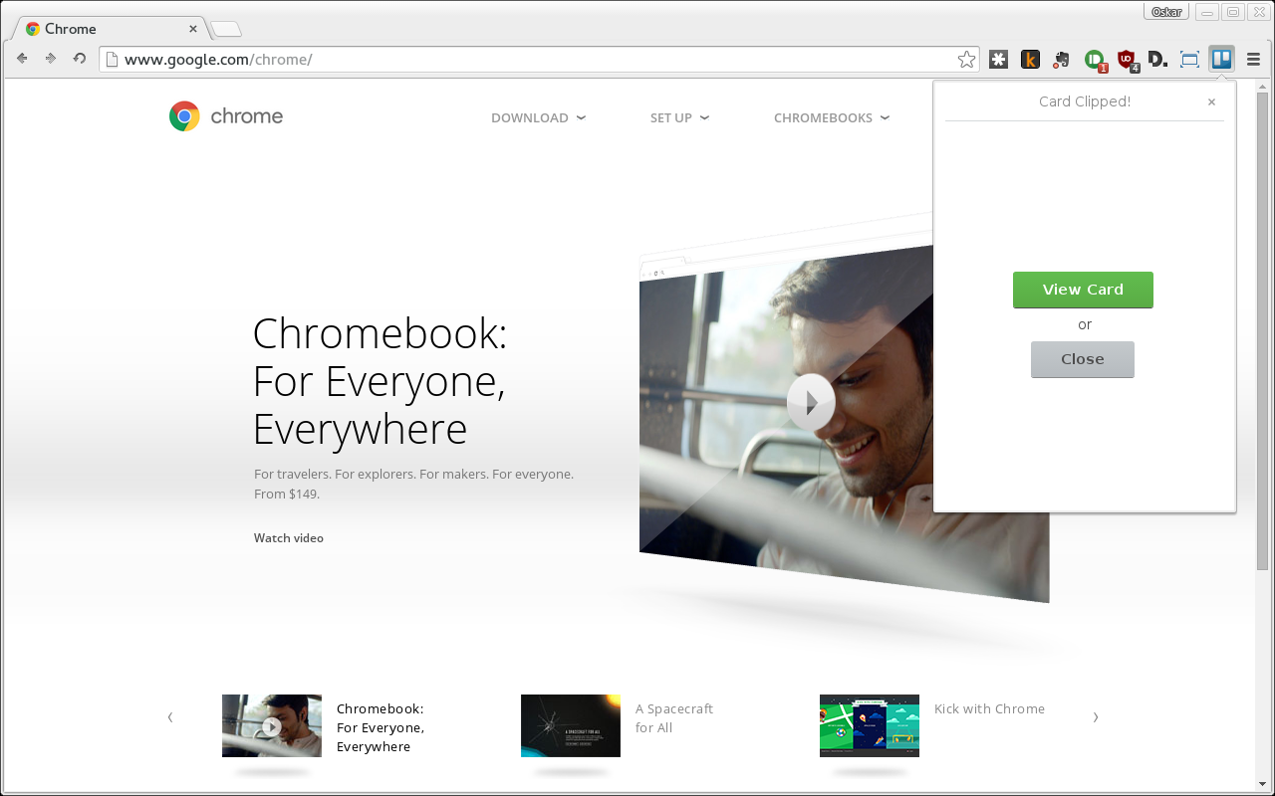This screenshot has height=796, width=1275.
Task: Show previous carousel items with left arrow
Action: tap(170, 716)
